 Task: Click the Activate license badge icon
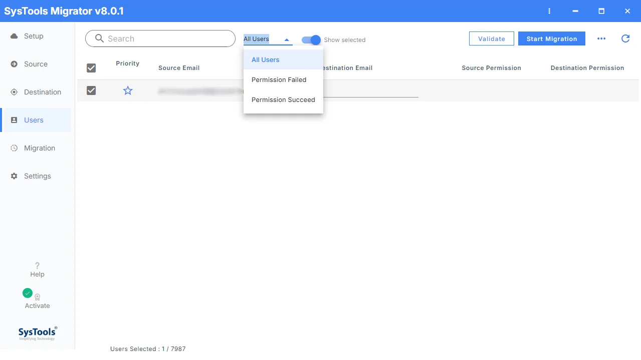pyautogui.click(x=38, y=297)
